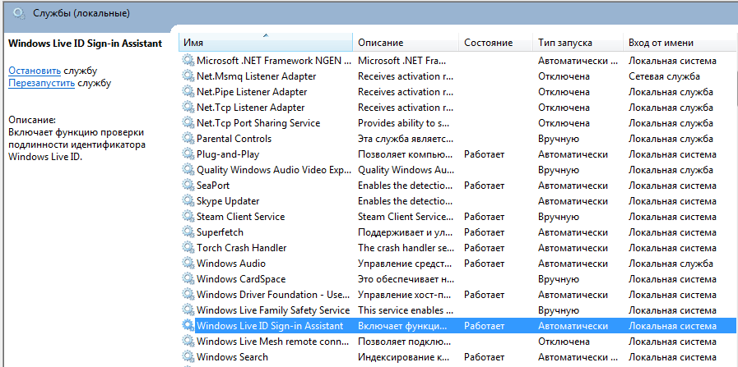Click the Services (local) magnifier gear icon in header
The width and height of the screenshot is (738, 367).
(x=19, y=14)
